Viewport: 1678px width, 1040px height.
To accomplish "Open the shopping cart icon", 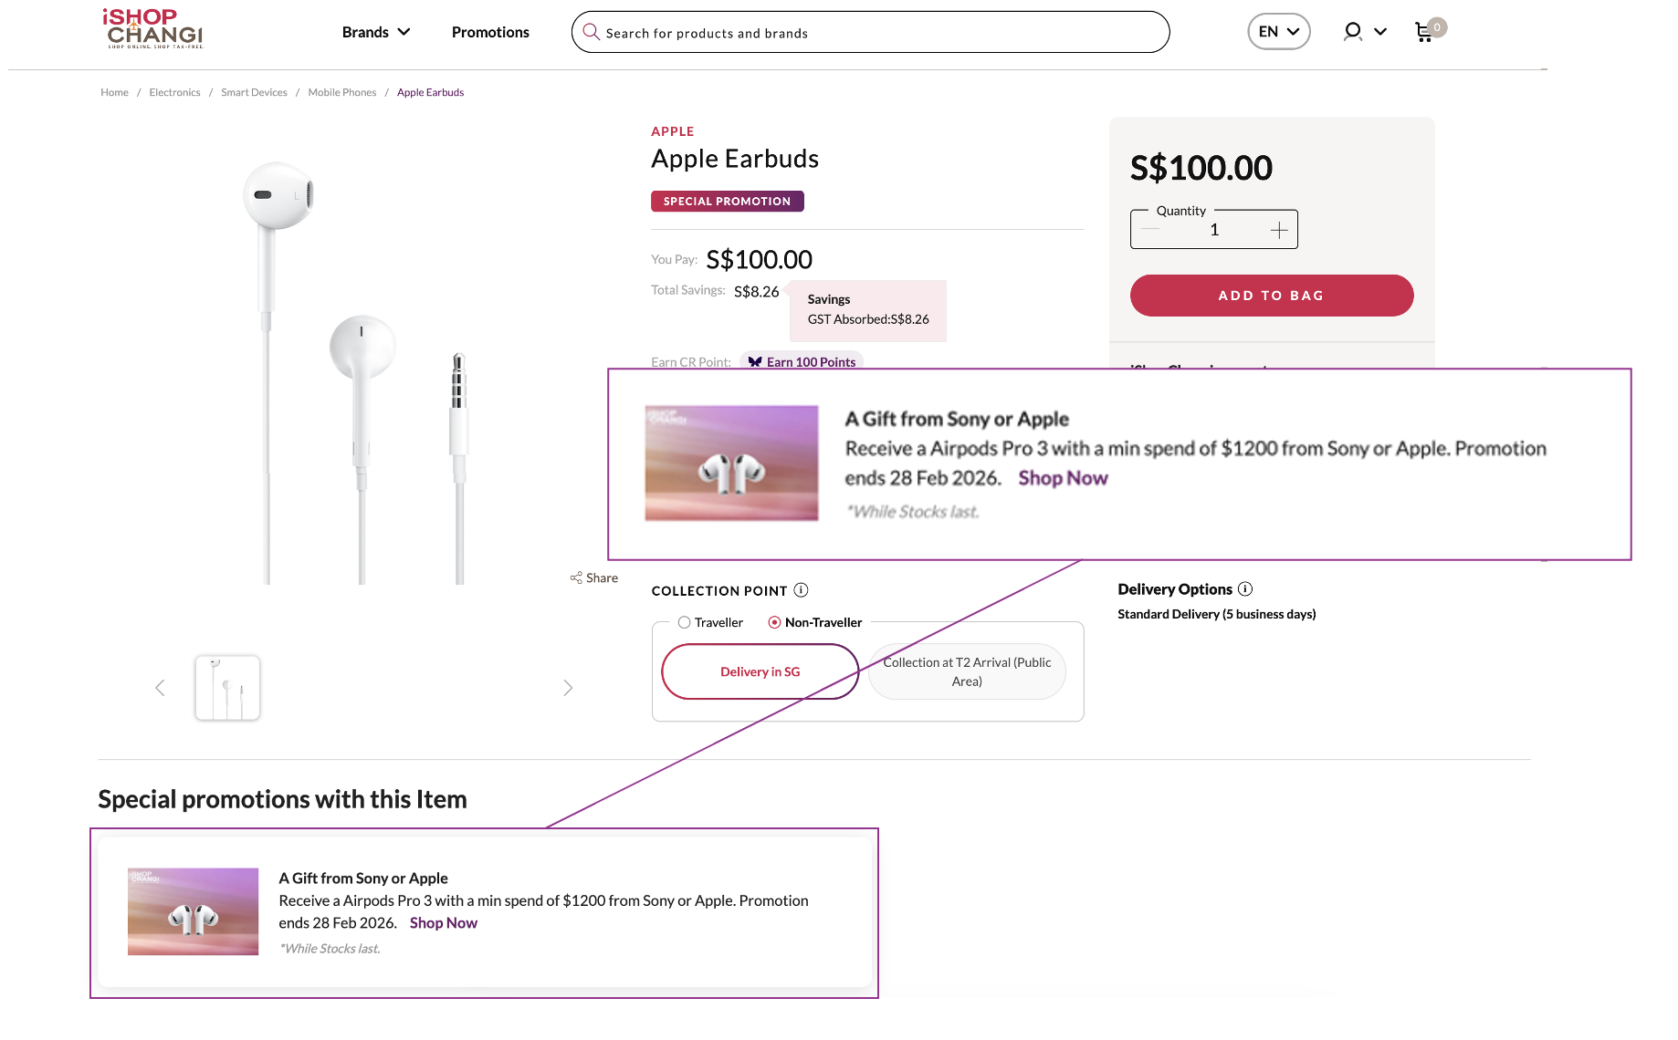I will click(x=1424, y=32).
